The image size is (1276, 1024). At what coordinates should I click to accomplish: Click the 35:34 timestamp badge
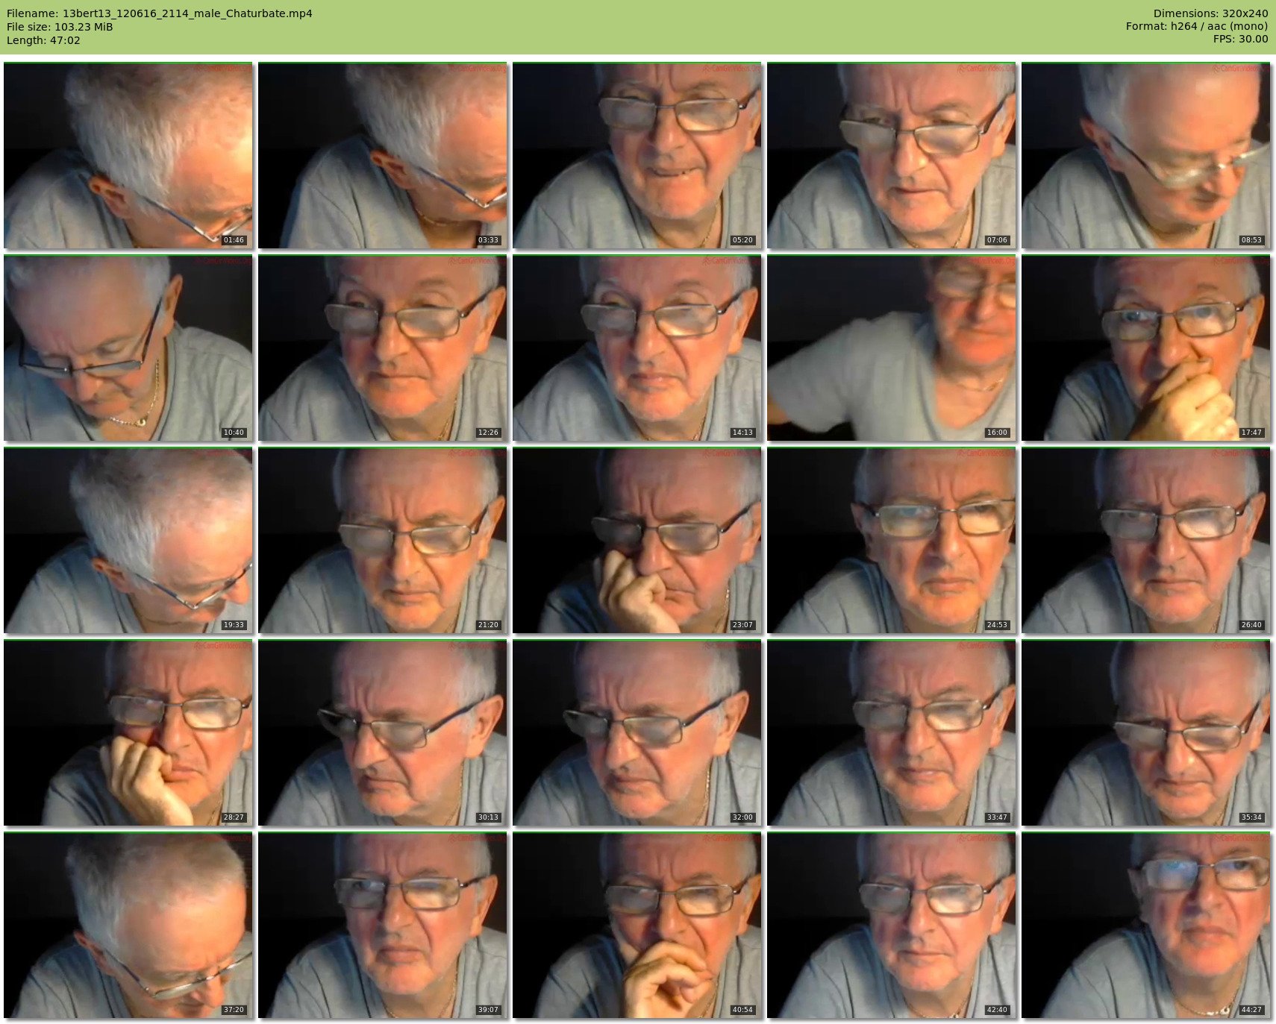(x=1251, y=817)
